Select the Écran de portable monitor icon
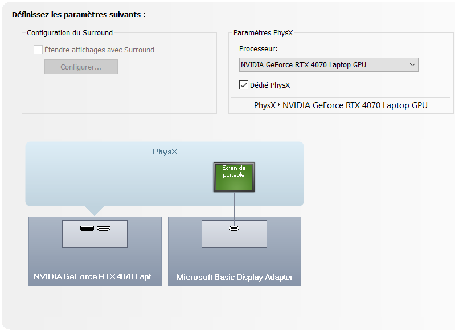The width and height of the screenshot is (455, 330). point(234,177)
